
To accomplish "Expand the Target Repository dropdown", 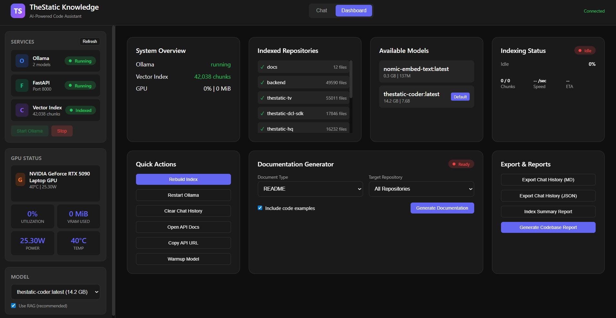I will tap(421, 189).
